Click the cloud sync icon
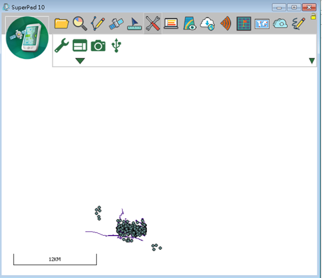 [280, 24]
